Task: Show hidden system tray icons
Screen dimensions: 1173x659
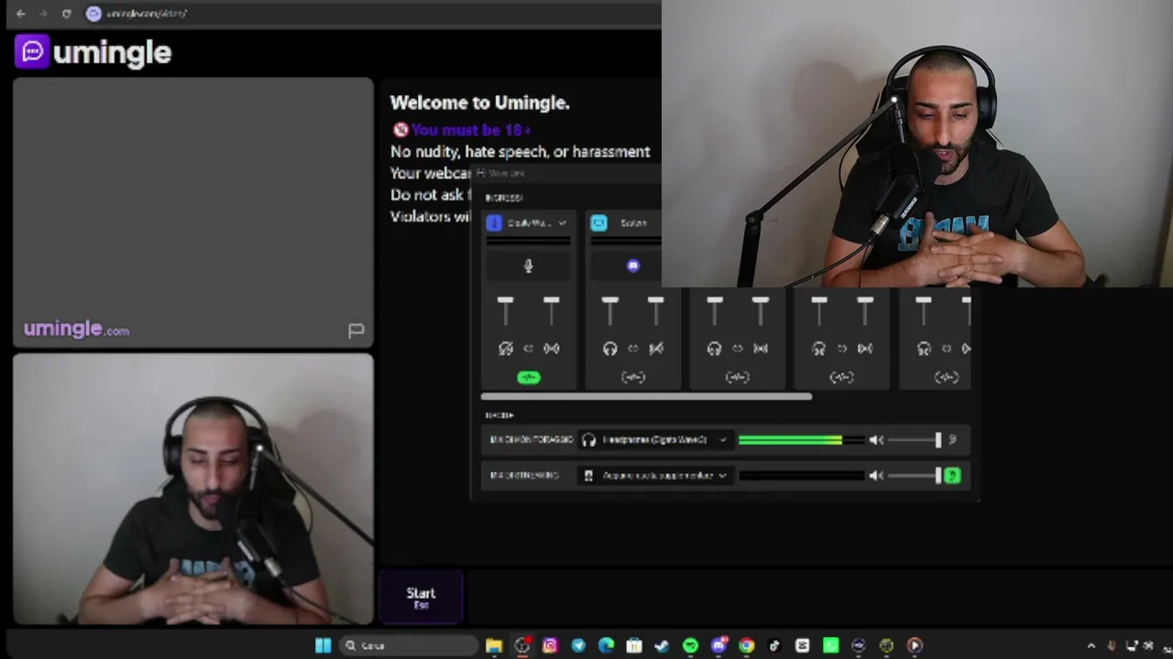Action: click(1091, 645)
